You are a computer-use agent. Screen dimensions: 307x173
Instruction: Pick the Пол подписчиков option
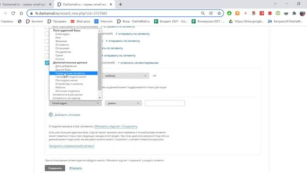[66, 80]
